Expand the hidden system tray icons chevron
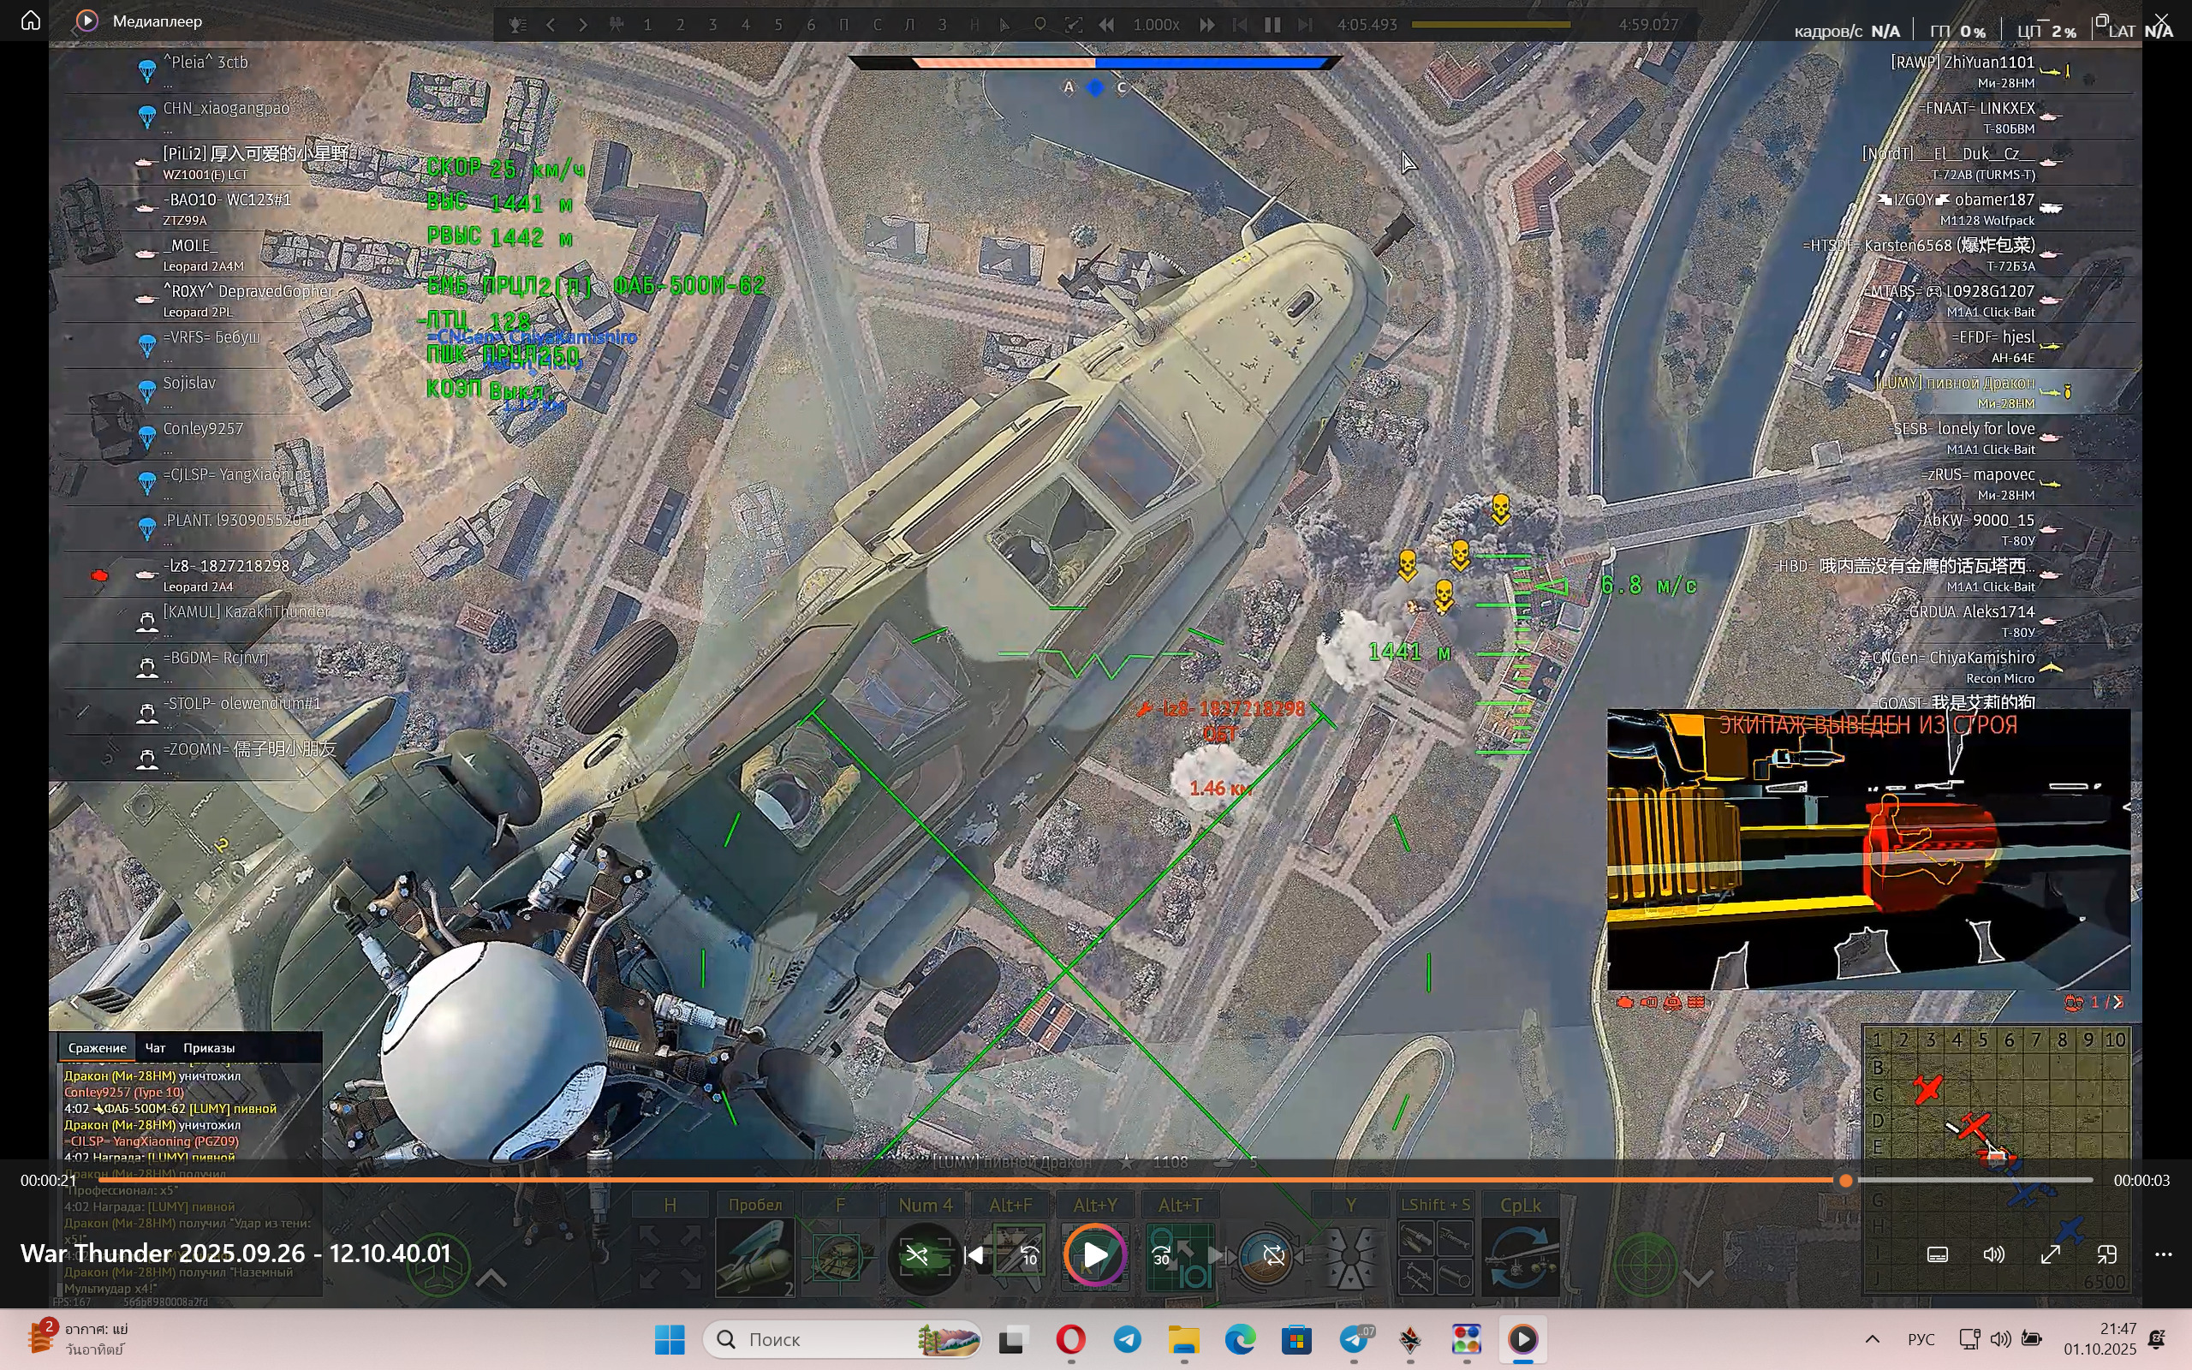The height and width of the screenshot is (1370, 2192). point(1873,1339)
